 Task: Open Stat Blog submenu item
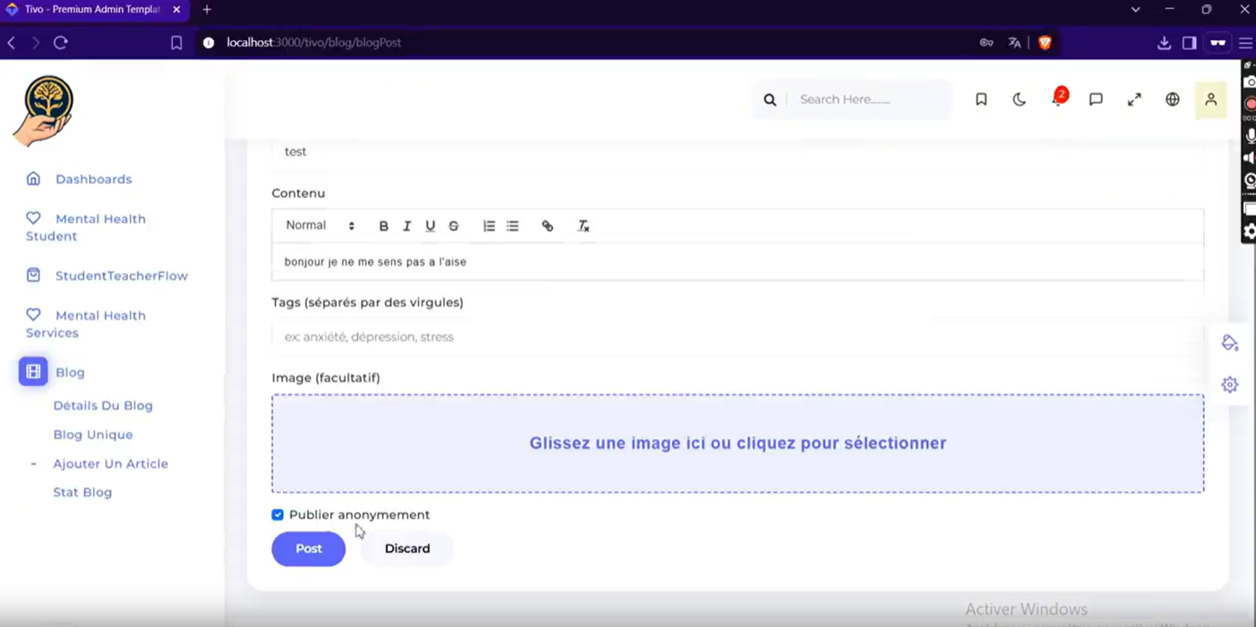82,492
